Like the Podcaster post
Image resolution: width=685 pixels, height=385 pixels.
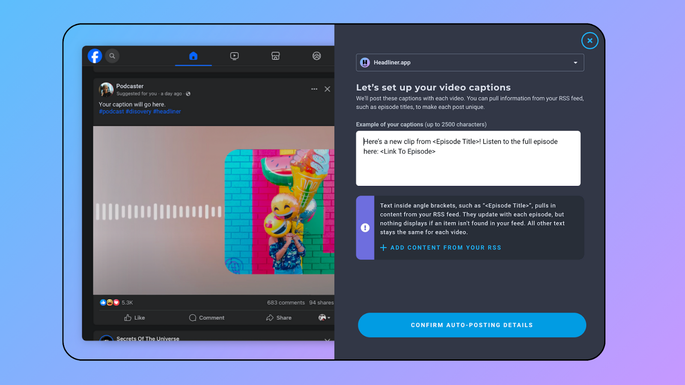click(134, 318)
